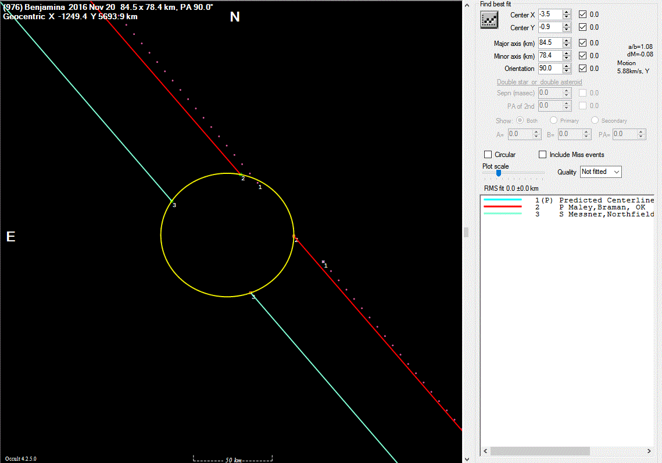The image size is (662, 463).
Task: Decrease Major axis with down spinner
Action: pos(567,45)
